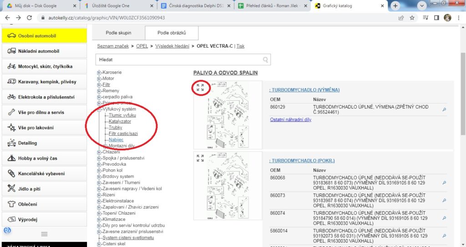
Task: Click the search magnifier in Hledat box
Action: tap(265, 59)
